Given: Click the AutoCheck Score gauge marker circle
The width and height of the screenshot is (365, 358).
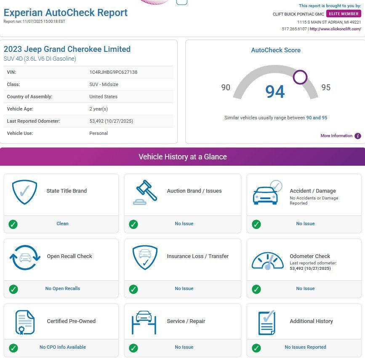Looking at the screenshot, I should [x=300, y=77].
